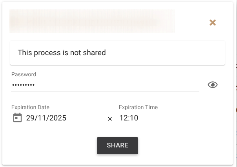Click the Expiration Time label
Screen dimensions: 237x167
tap(138, 107)
